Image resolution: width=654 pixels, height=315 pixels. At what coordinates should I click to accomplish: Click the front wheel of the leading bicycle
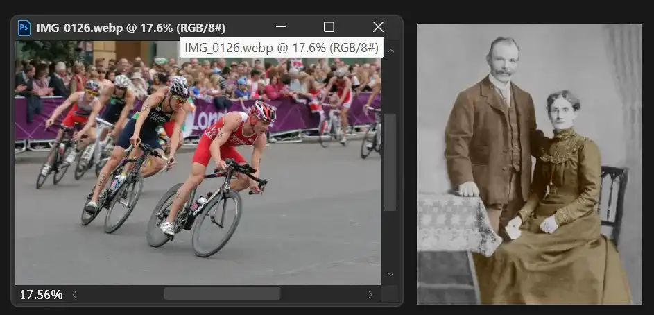pyautogui.click(x=218, y=223)
